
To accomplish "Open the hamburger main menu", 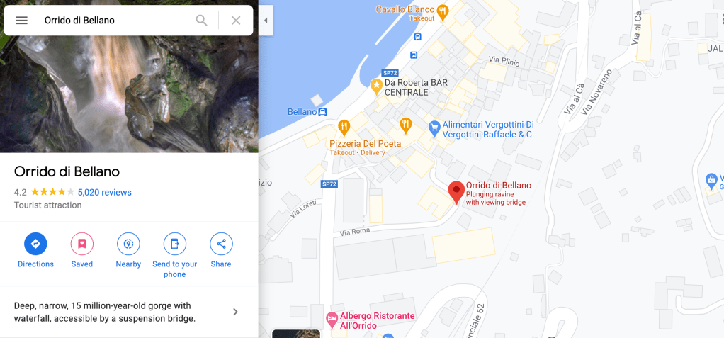I will [x=22, y=21].
